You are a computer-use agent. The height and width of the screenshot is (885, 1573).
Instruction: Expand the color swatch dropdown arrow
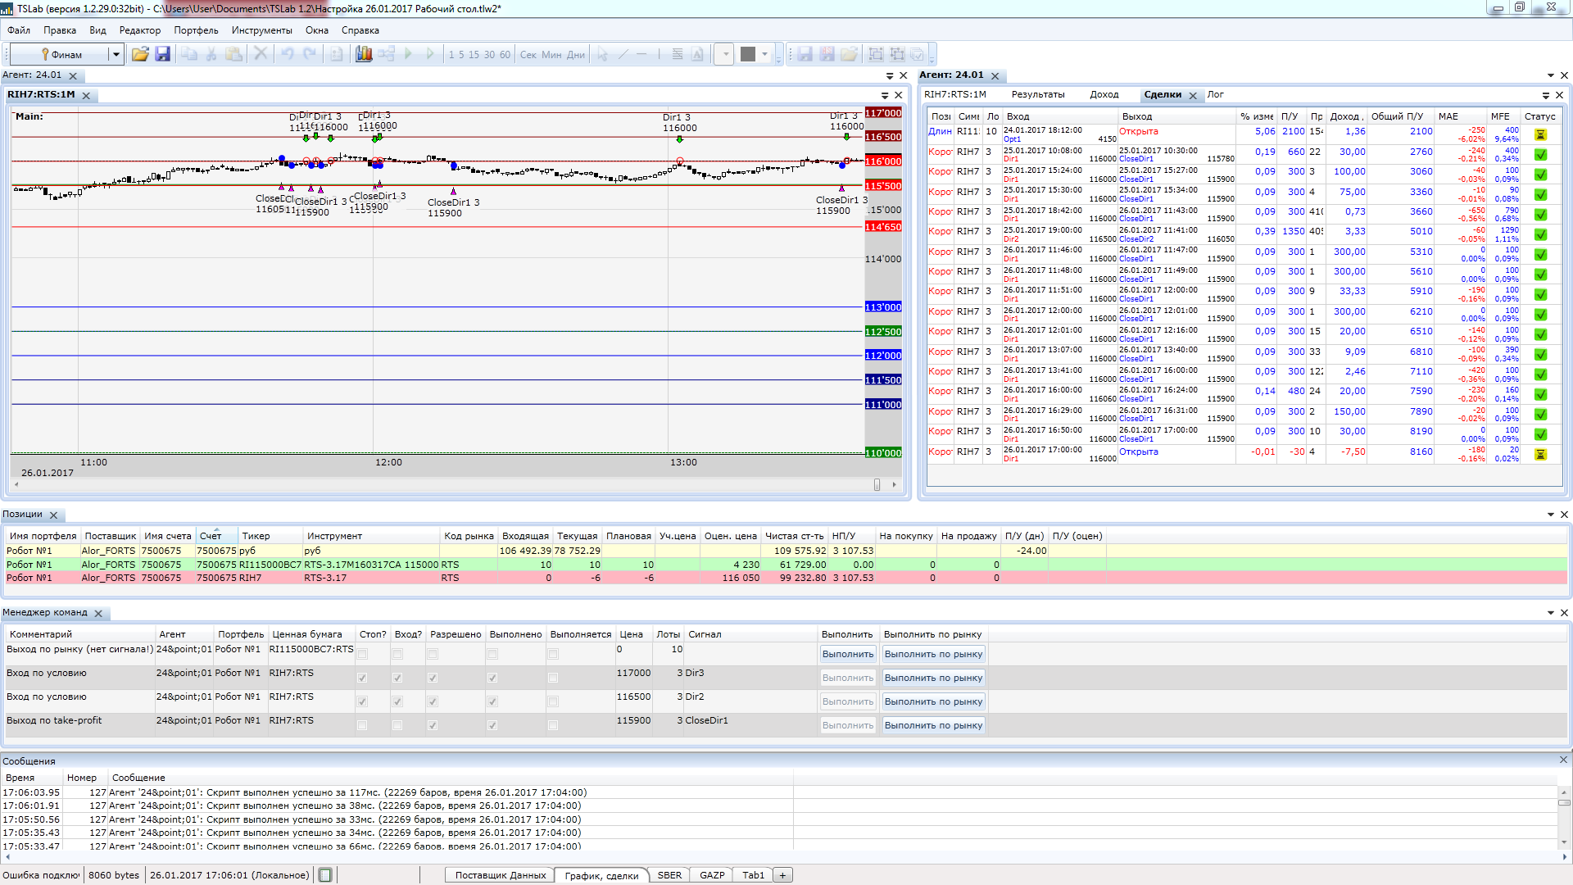[764, 54]
